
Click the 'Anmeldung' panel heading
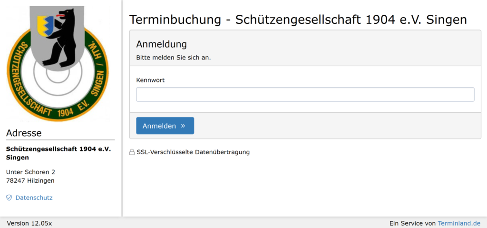click(x=162, y=44)
